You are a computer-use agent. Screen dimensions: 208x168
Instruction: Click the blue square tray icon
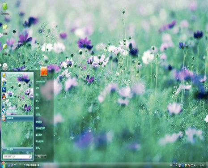(x=183, y=165)
